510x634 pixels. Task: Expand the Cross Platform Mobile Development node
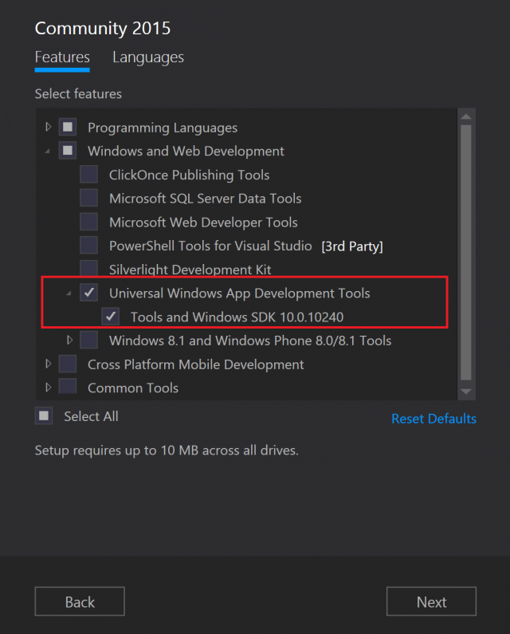tap(49, 364)
